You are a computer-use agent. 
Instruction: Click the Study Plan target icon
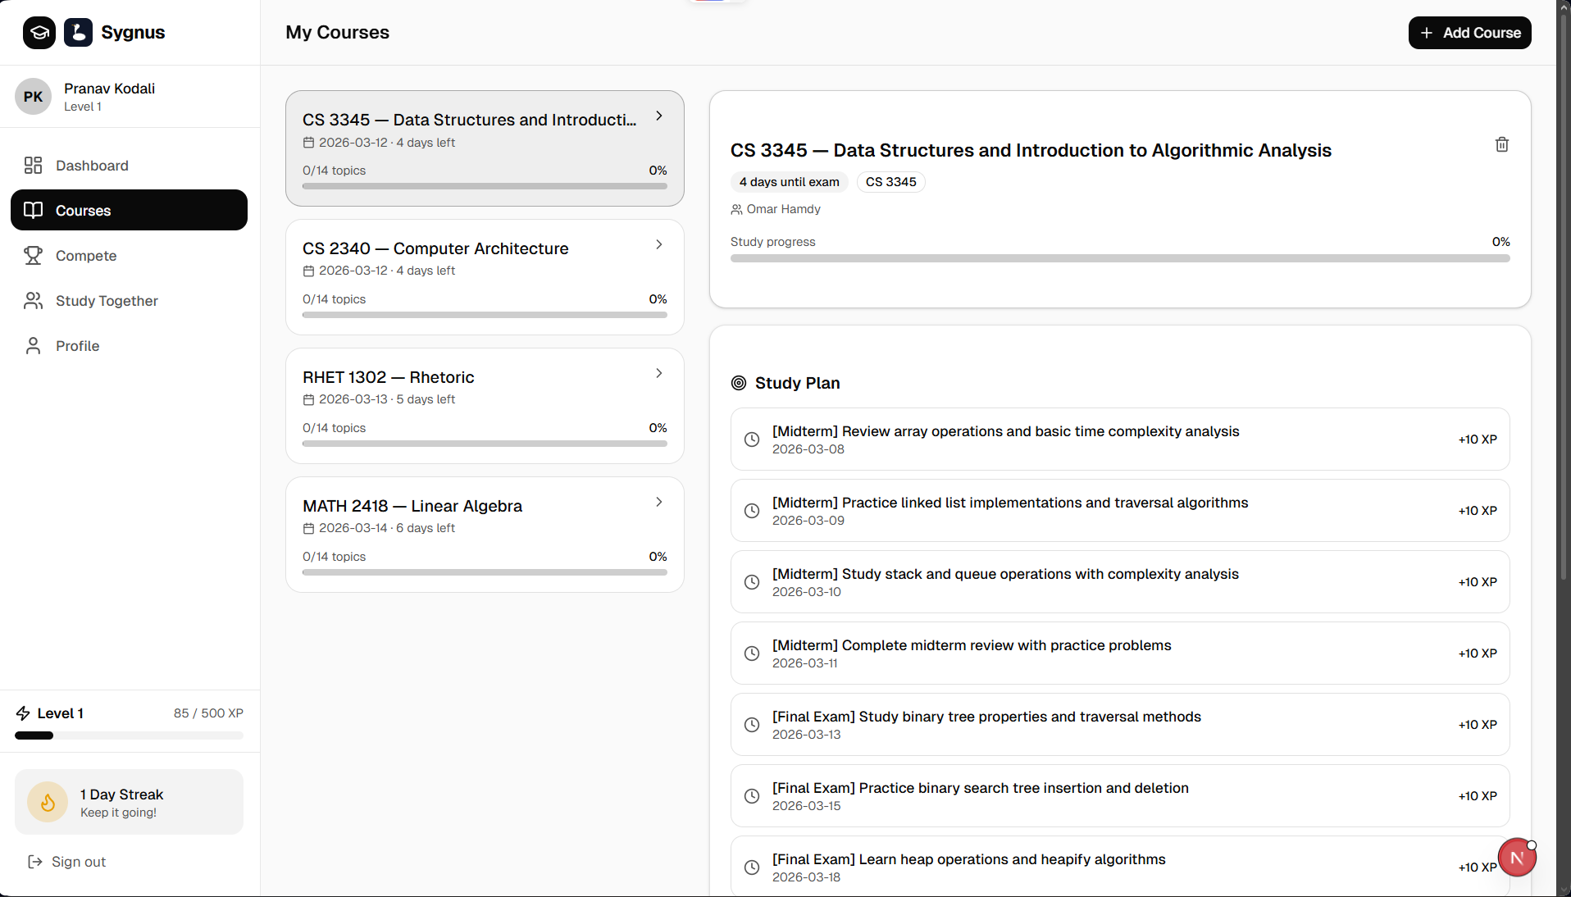(x=739, y=383)
